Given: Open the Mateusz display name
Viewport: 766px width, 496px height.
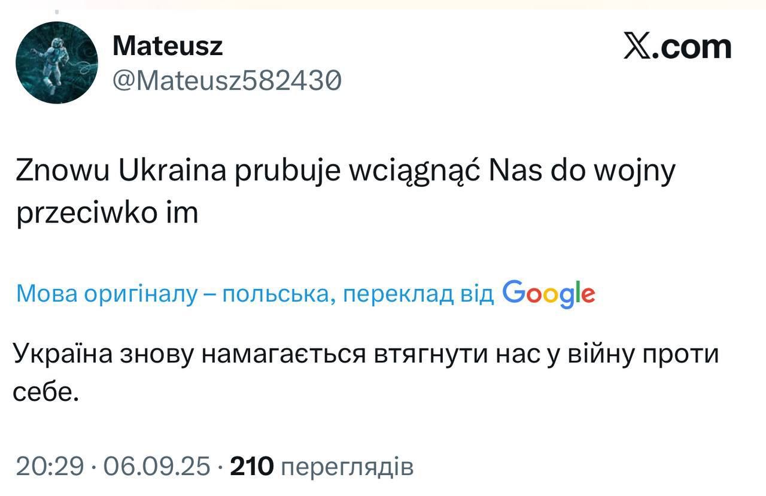Looking at the screenshot, I should point(168,45).
